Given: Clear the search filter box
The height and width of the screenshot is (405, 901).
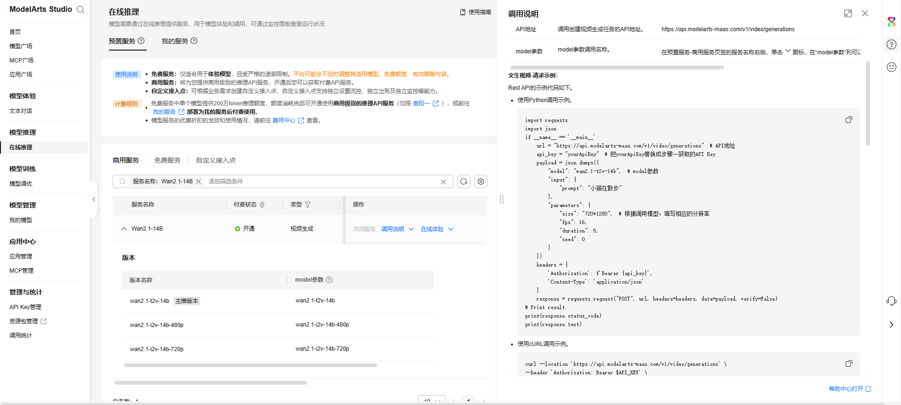Looking at the screenshot, I should [x=443, y=182].
